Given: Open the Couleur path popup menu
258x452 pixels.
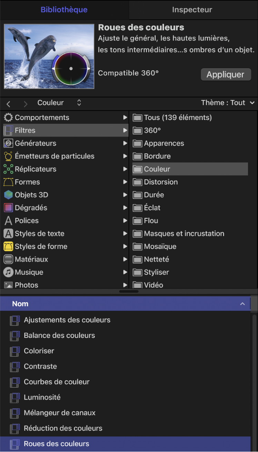Looking at the screenshot, I should (59, 103).
